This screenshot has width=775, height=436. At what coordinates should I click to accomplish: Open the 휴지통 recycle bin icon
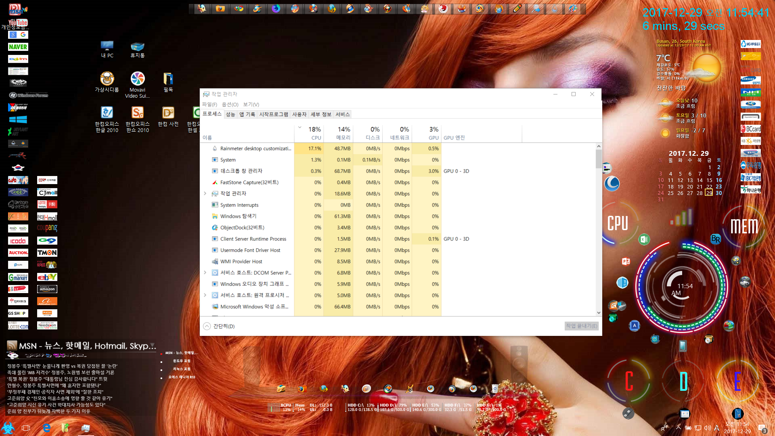click(137, 49)
